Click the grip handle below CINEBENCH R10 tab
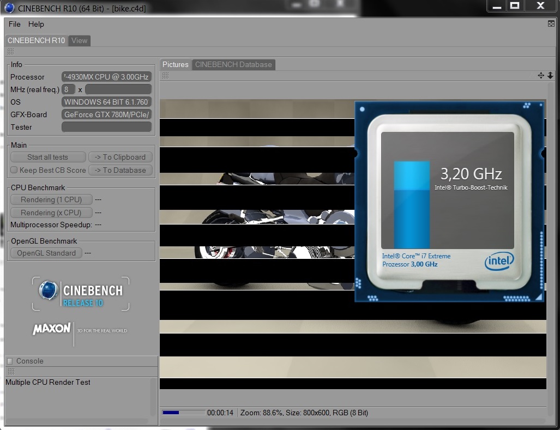560x430 pixels. pyautogui.click(x=11, y=52)
